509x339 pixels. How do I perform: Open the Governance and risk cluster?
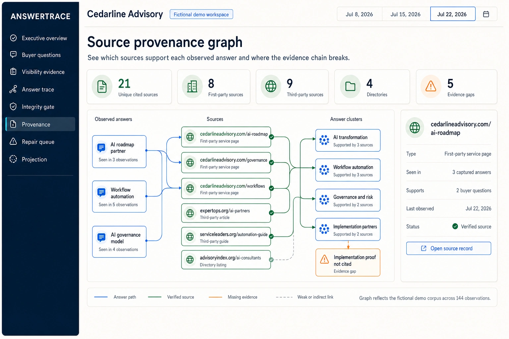pos(348,200)
